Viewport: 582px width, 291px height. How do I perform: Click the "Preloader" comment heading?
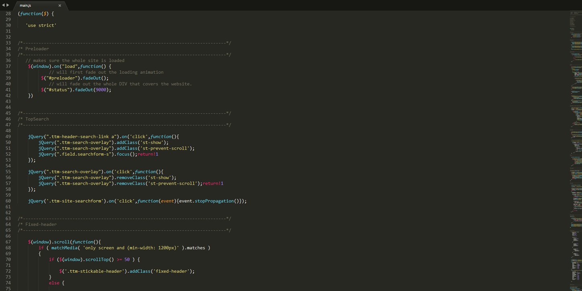coord(37,49)
